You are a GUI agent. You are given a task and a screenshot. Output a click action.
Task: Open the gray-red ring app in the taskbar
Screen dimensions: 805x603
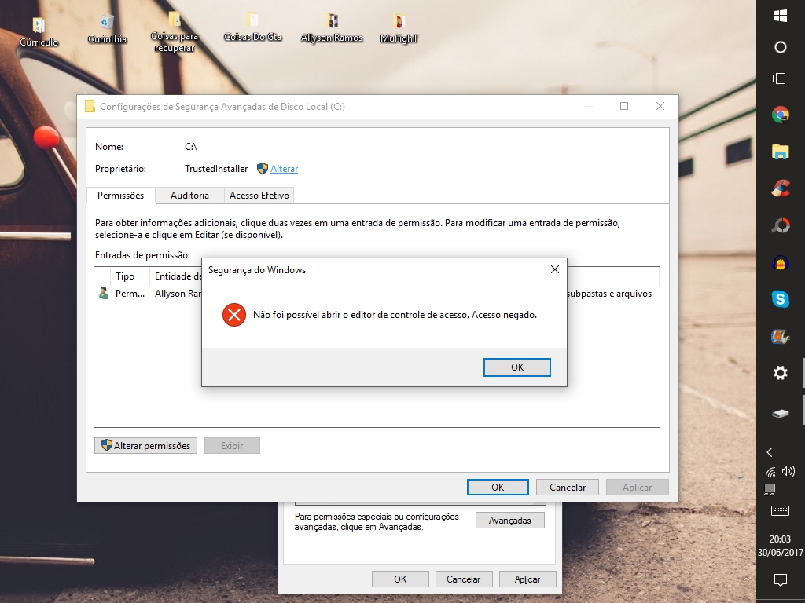(781, 225)
